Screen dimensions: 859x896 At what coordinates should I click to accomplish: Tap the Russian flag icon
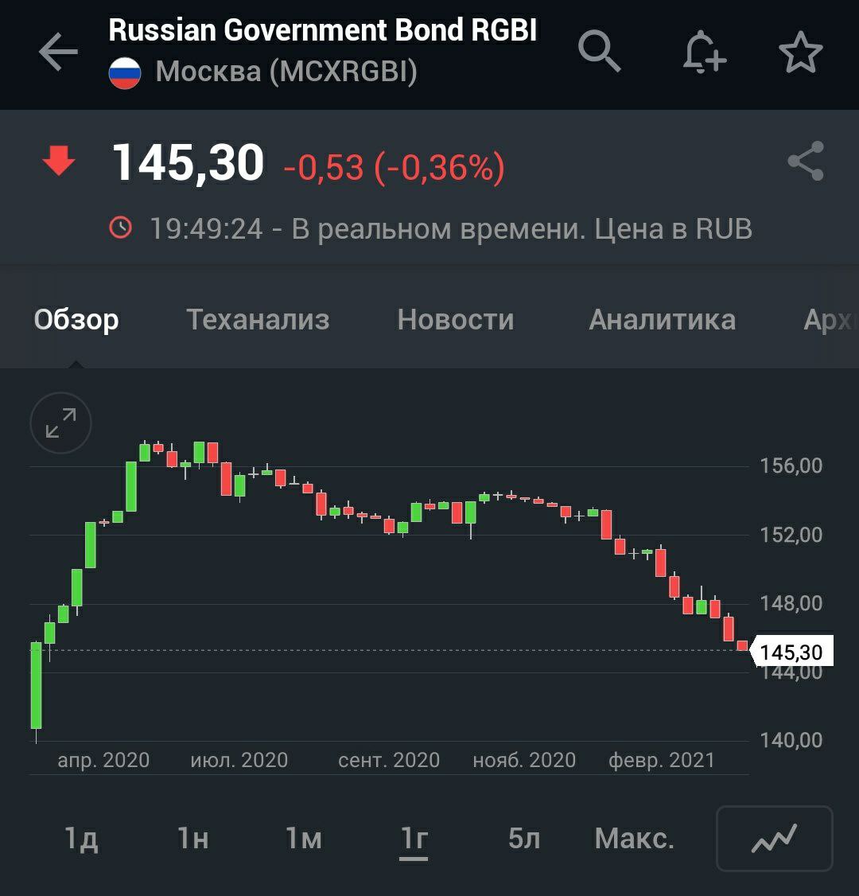tap(125, 73)
